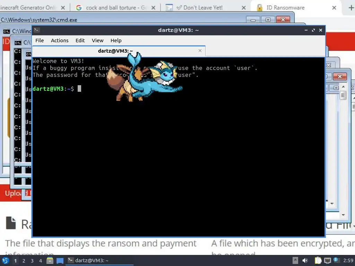Click the 2:59 clock in the taskbar
The height and width of the screenshot is (266, 355).
(348, 260)
